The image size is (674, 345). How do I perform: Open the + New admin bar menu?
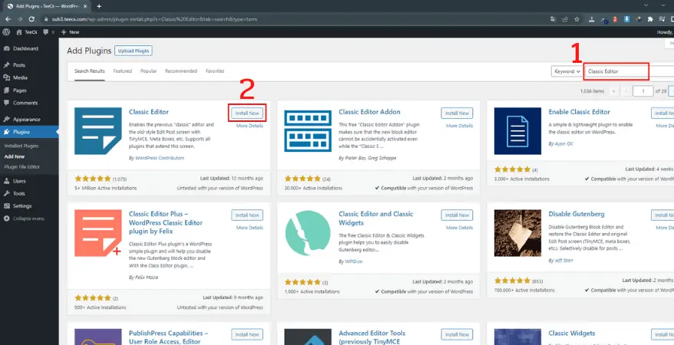point(70,31)
